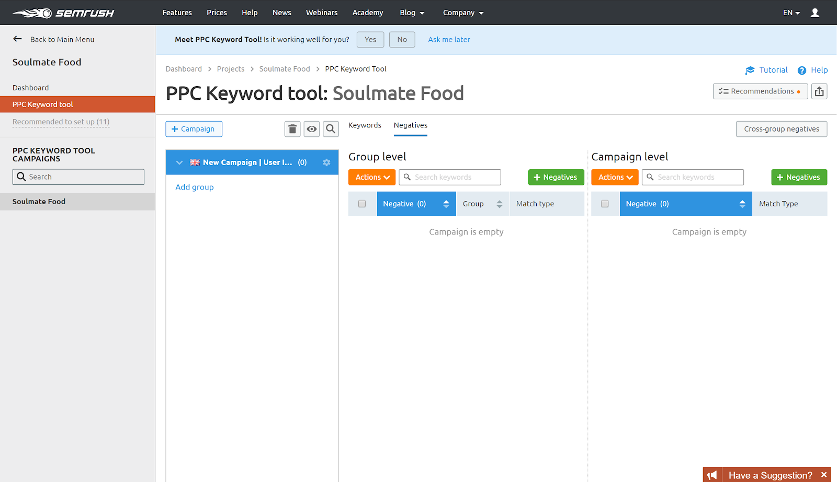This screenshot has height=482, width=837.
Task: Switch to the Keywords tab
Action: tap(365, 125)
